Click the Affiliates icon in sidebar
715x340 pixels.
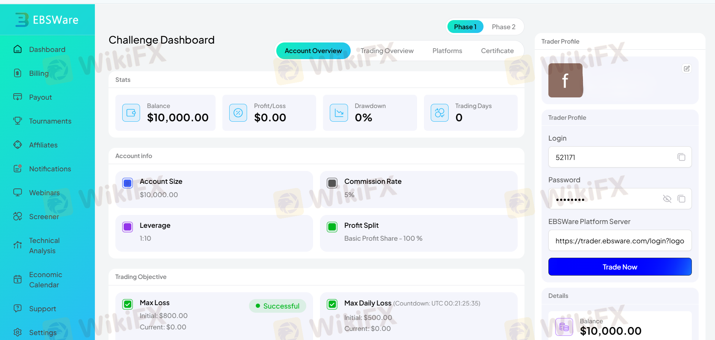pos(17,145)
